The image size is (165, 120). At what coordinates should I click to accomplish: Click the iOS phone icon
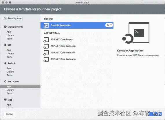click(5, 45)
